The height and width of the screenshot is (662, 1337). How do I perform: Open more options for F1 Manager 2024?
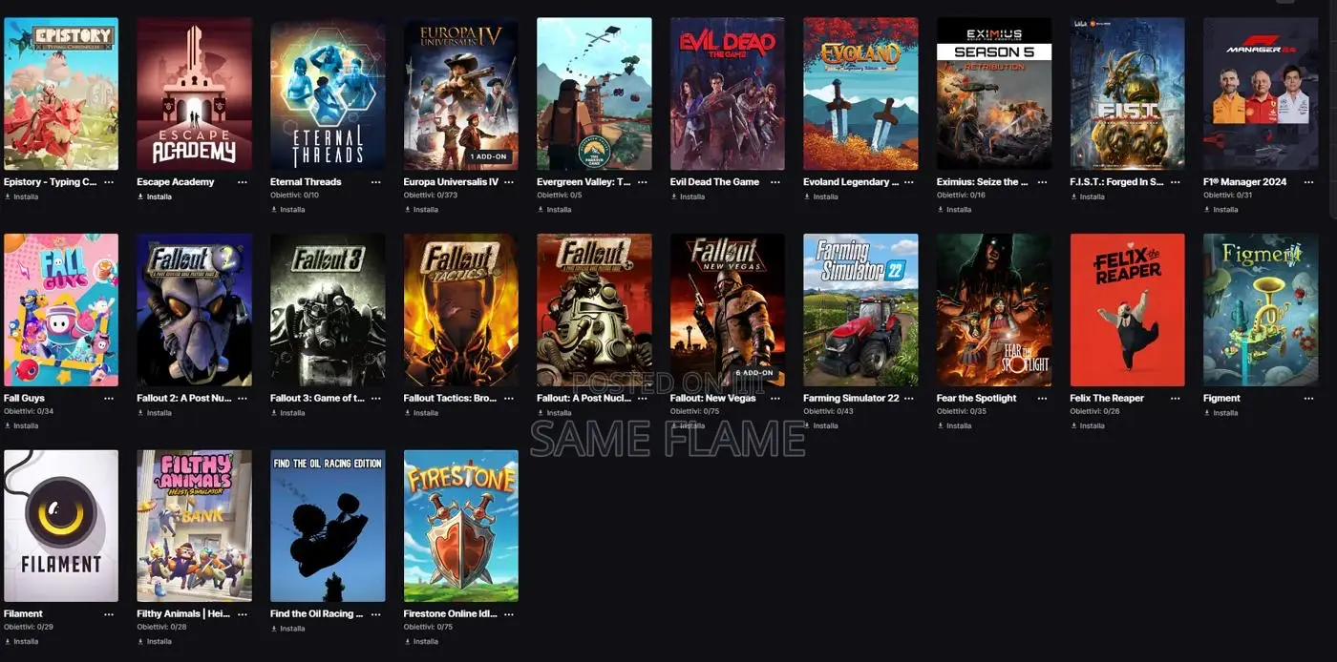pos(1308,182)
